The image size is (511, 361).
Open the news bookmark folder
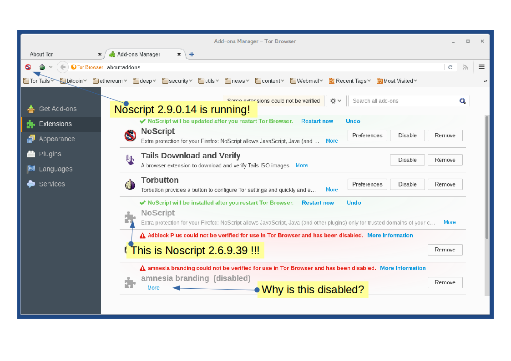[237, 81]
